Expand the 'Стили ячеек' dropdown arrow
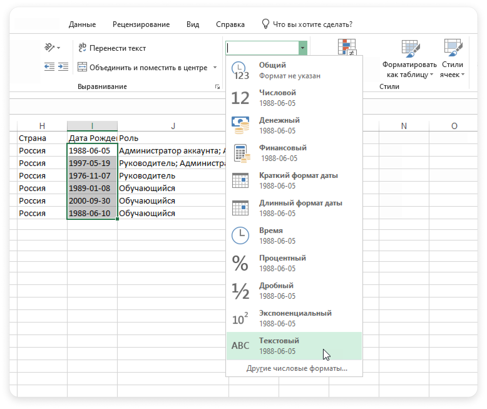Viewport: 487px width, 409px height. click(463, 75)
